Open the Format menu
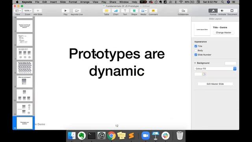Screen dimensions: 252x142 click(x=73, y=2)
